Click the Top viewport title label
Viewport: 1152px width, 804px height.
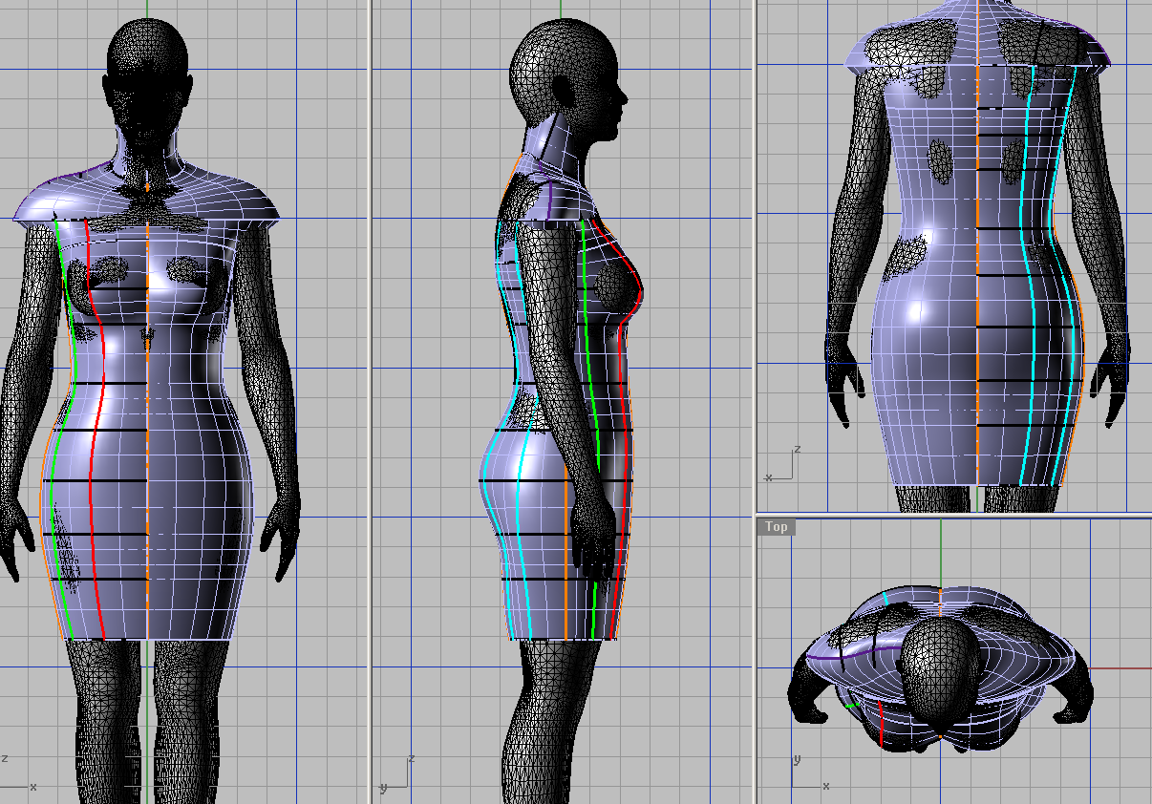coord(776,527)
